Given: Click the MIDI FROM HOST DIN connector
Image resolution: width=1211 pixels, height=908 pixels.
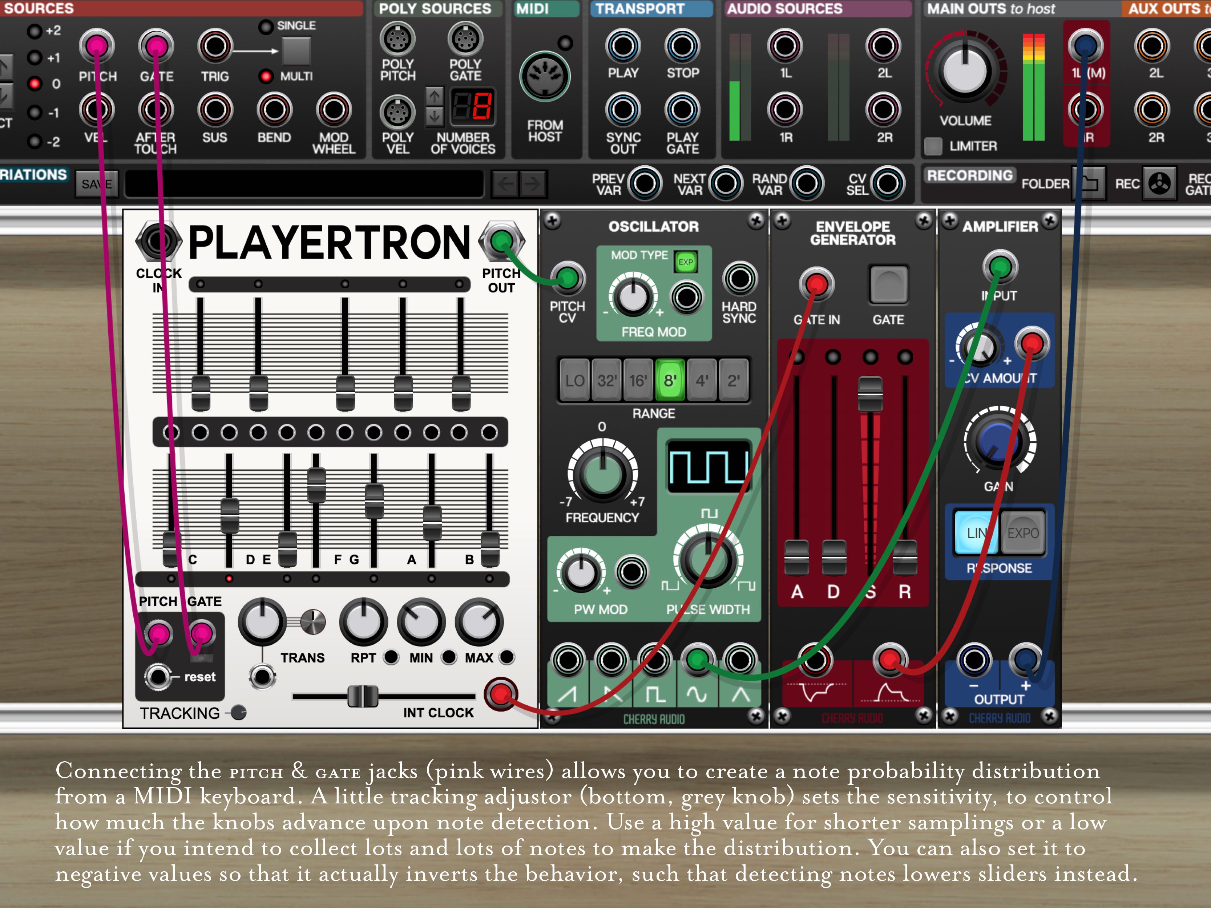Looking at the screenshot, I should (545, 77).
